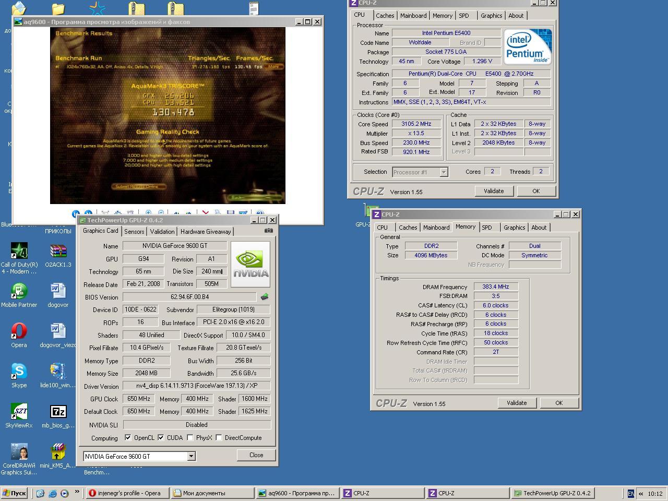The image size is (668, 501).
Task: Switch to the Sensors tab in GPU-Z
Action: point(134,232)
